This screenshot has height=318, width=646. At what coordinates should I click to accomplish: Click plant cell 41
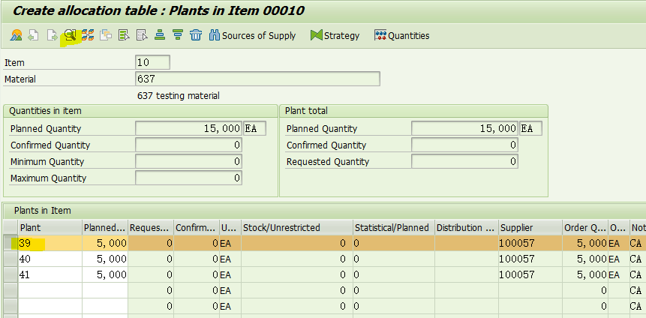[50, 274]
